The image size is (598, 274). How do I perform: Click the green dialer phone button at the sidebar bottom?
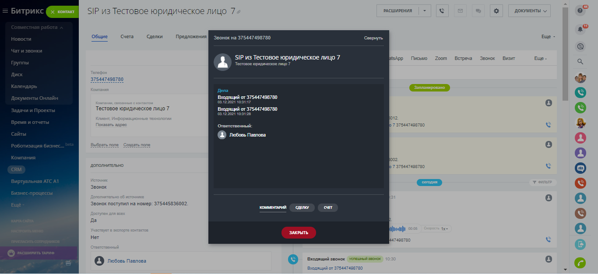coord(580,263)
